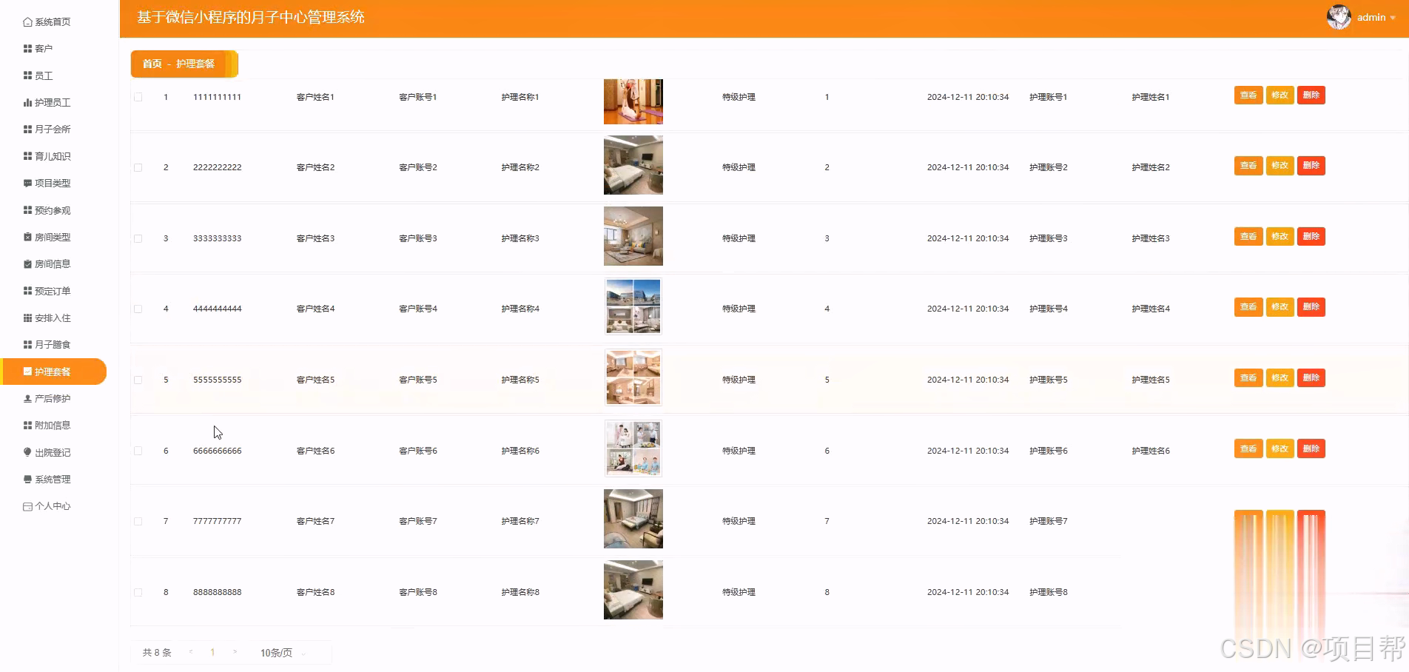Click 删除 for row 护理名称1
Viewport: 1409px width, 672px height.
click(x=1311, y=95)
